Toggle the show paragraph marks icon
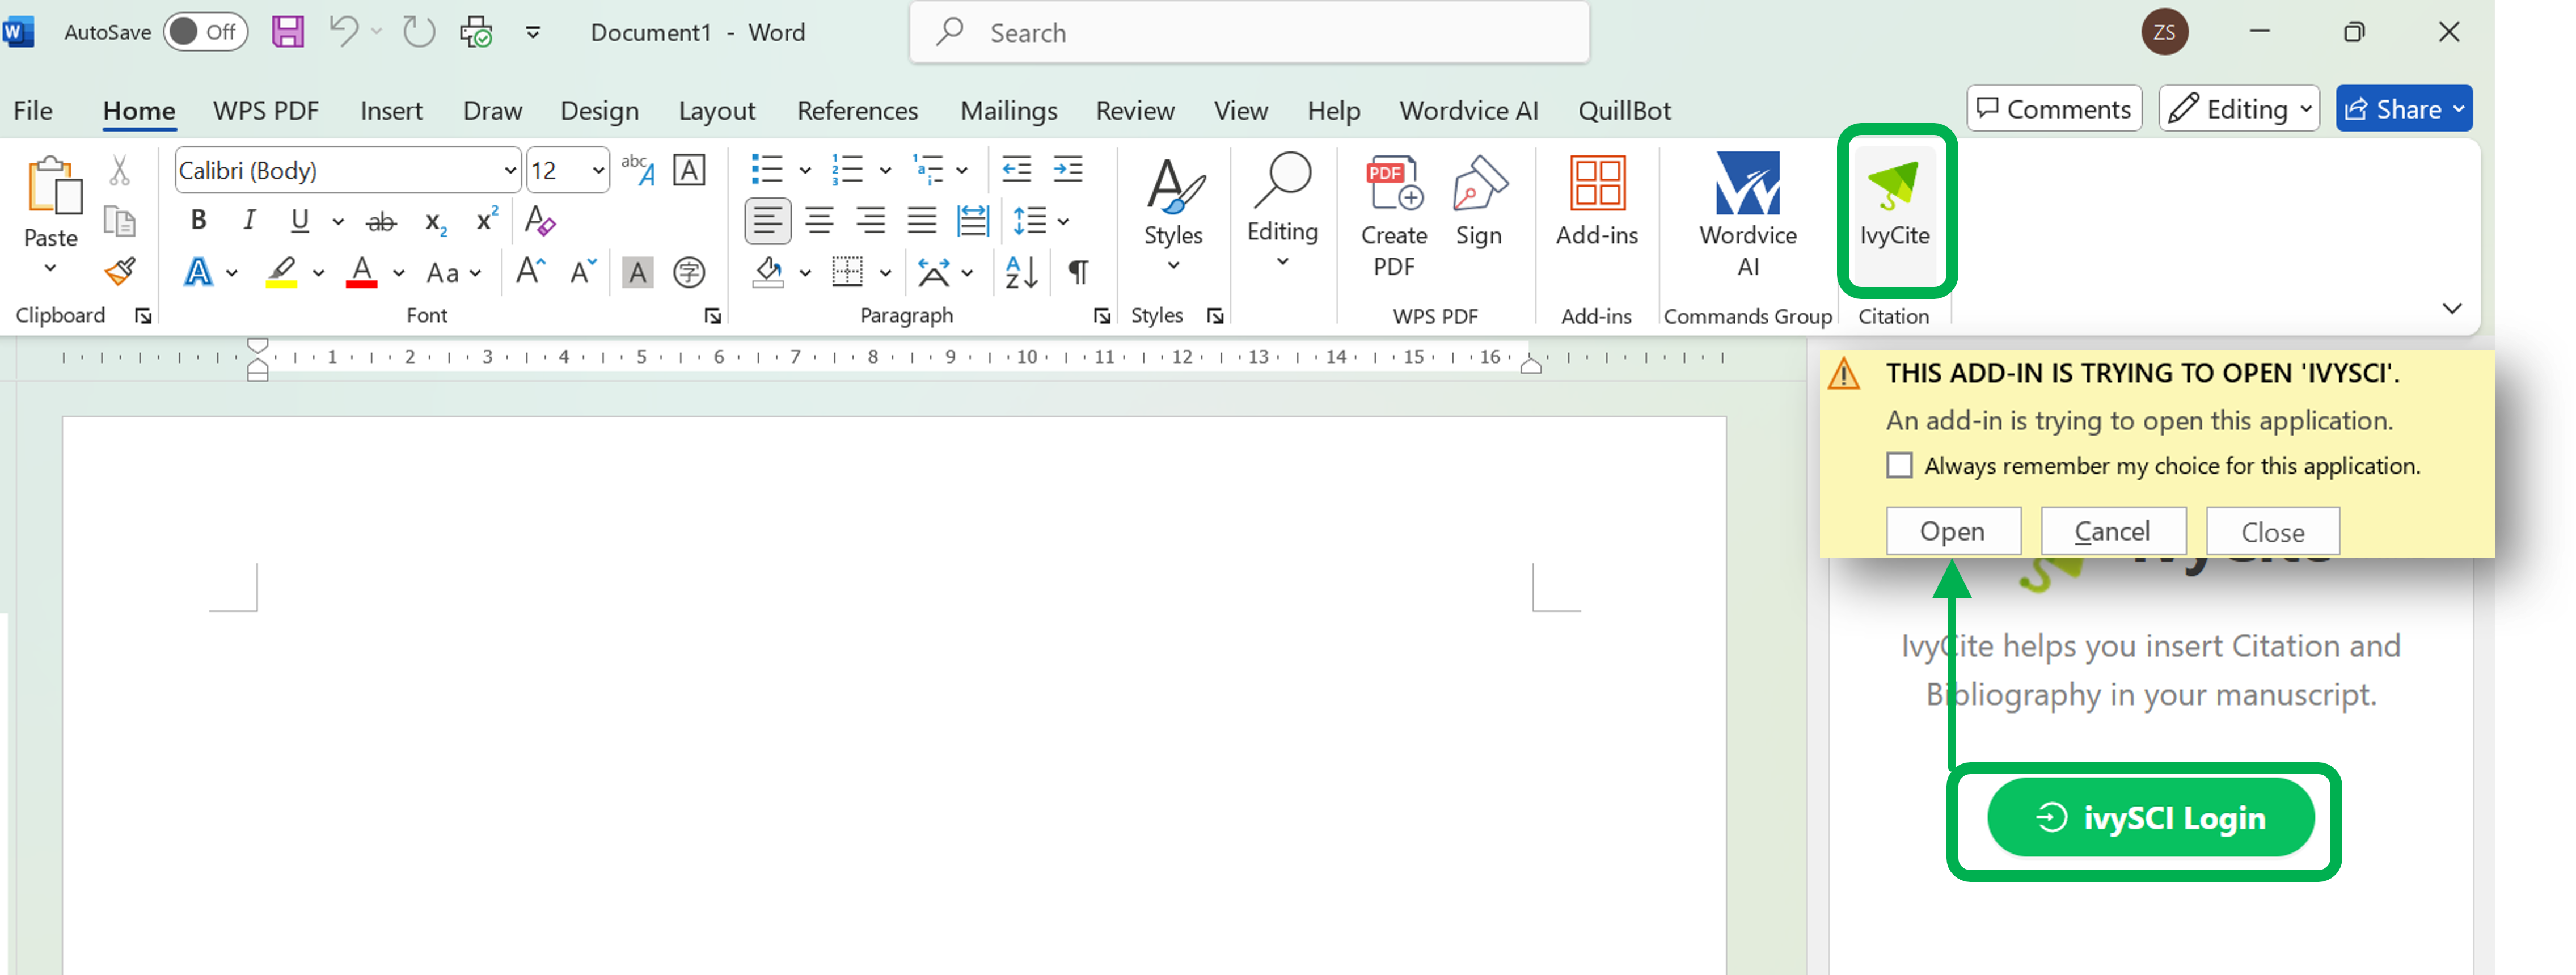Screen dimensions: 2576x975 (x=1078, y=272)
